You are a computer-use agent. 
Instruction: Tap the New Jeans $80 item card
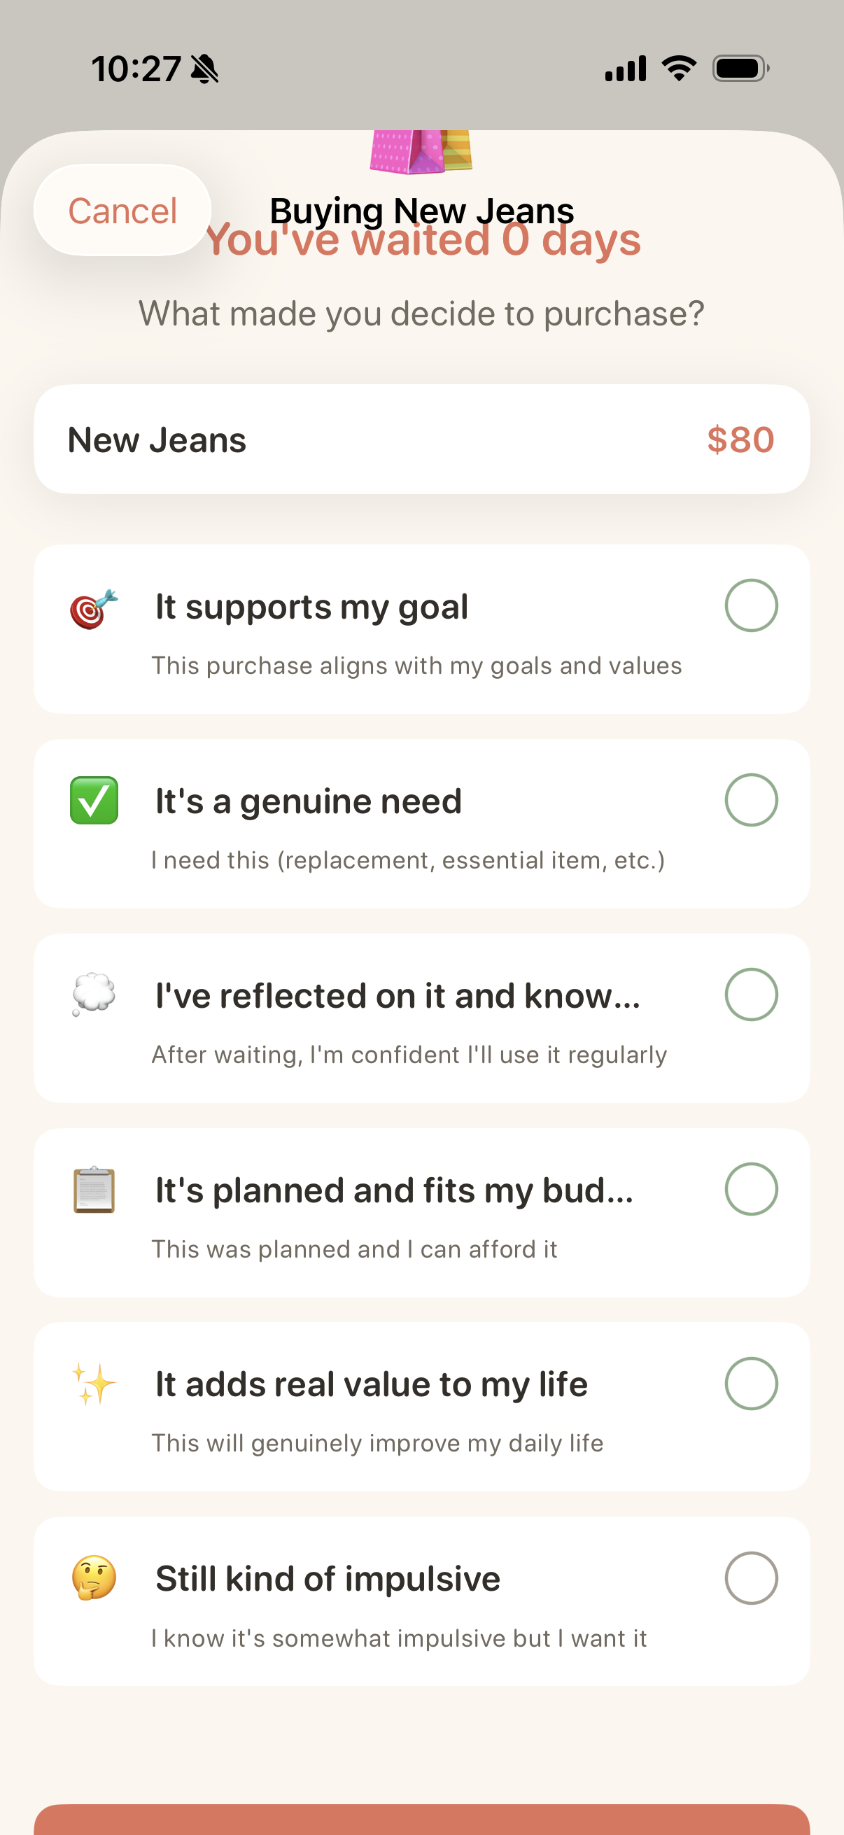(421, 440)
